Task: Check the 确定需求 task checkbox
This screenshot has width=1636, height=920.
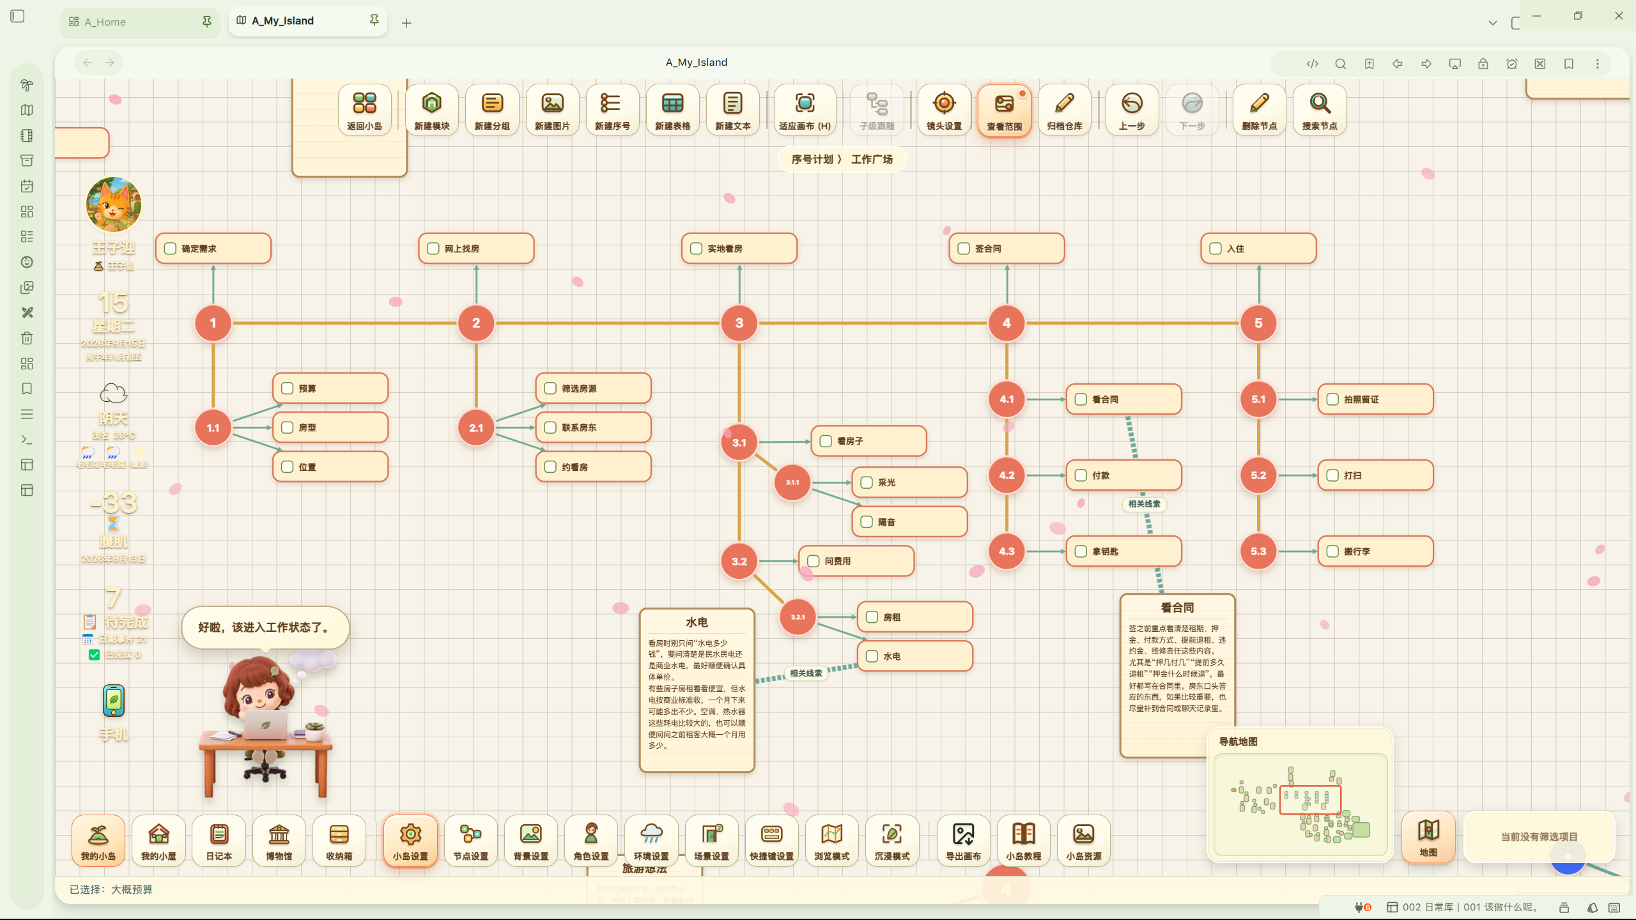Action: [170, 249]
